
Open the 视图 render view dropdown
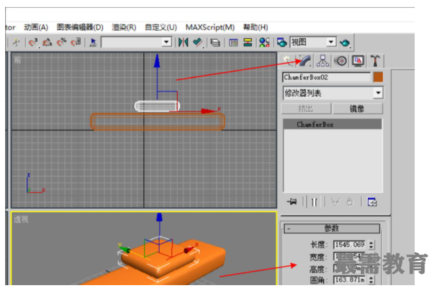click(331, 42)
